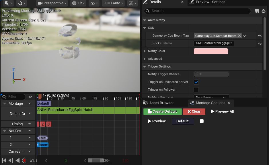The width and height of the screenshot is (269, 165).
Task: Expand the Advanced section
Action: pyautogui.click(x=145, y=59)
